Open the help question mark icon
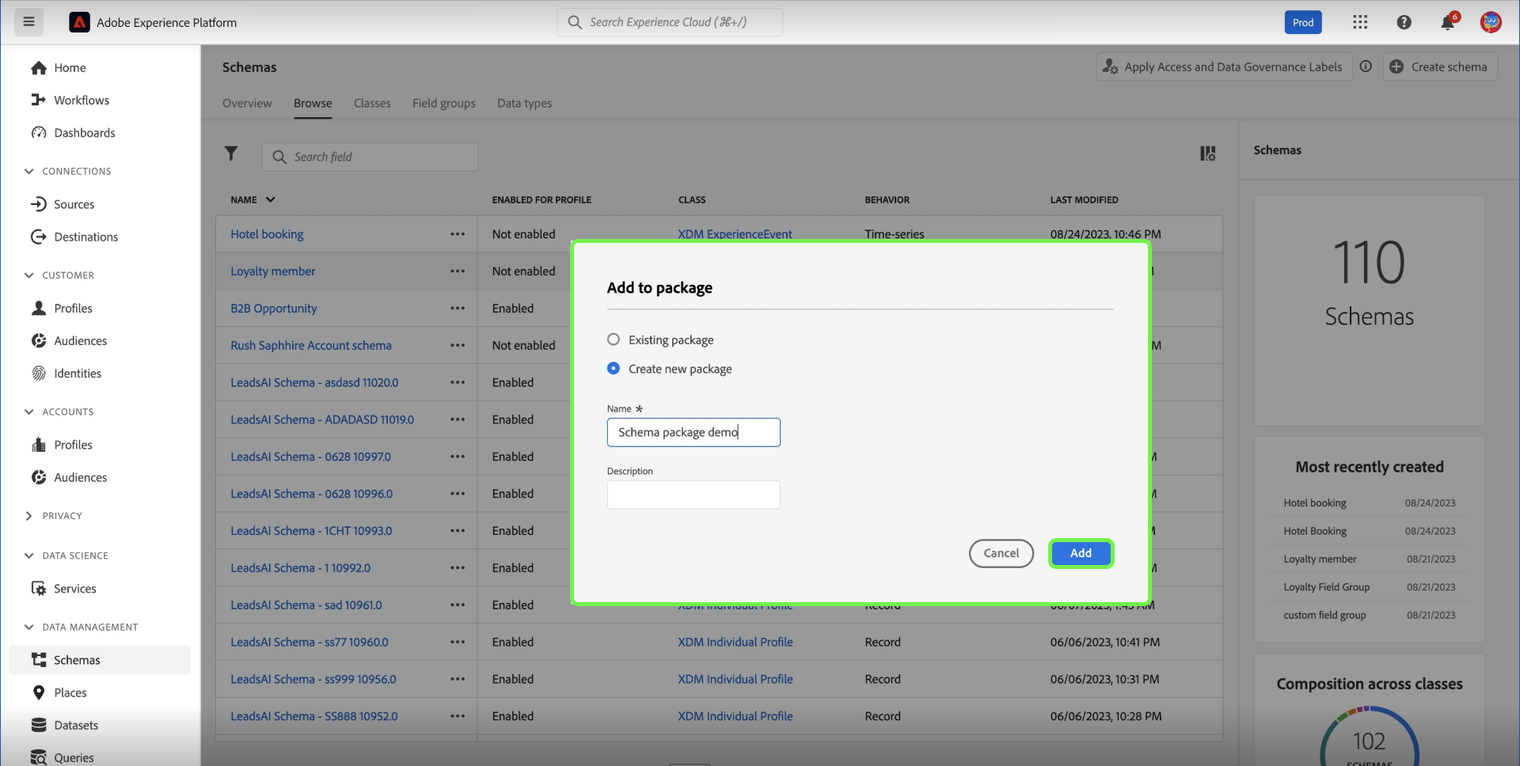1520x766 pixels. click(1404, 22)
